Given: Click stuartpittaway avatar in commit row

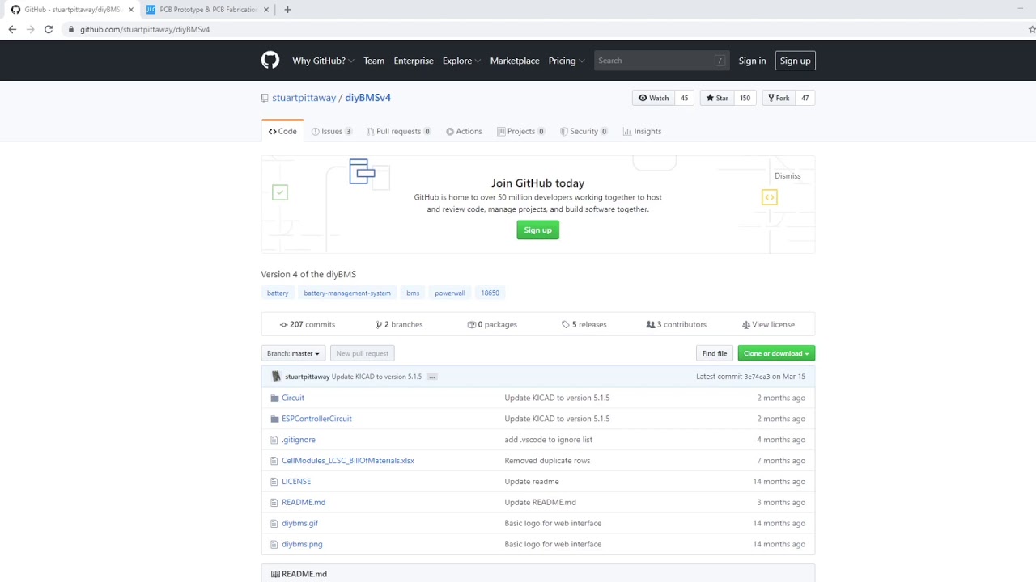Looking at the screenshot, I should point(276,377).
